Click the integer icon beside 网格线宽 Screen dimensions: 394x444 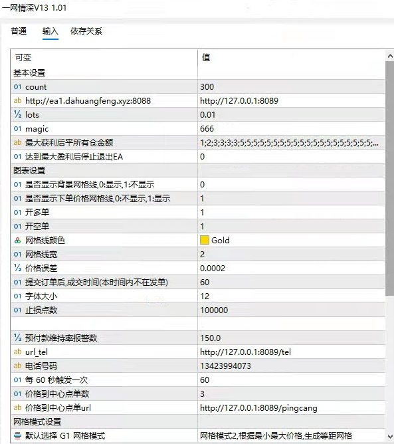[x=17, y=254]
